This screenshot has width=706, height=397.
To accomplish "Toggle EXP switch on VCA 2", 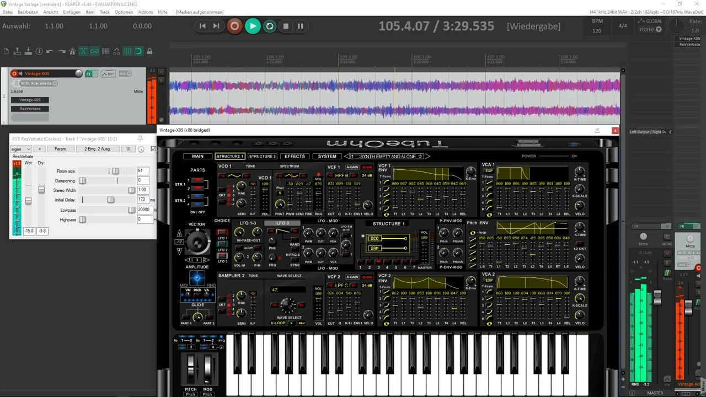I will click(x=489, y=281).
